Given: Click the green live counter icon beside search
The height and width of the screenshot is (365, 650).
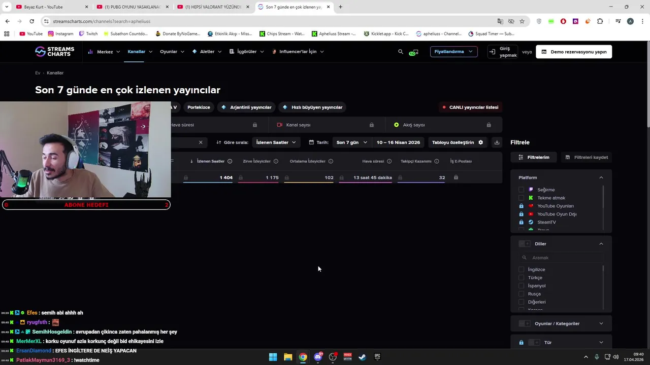Looking at the screenshot, I should coord(413,52).
